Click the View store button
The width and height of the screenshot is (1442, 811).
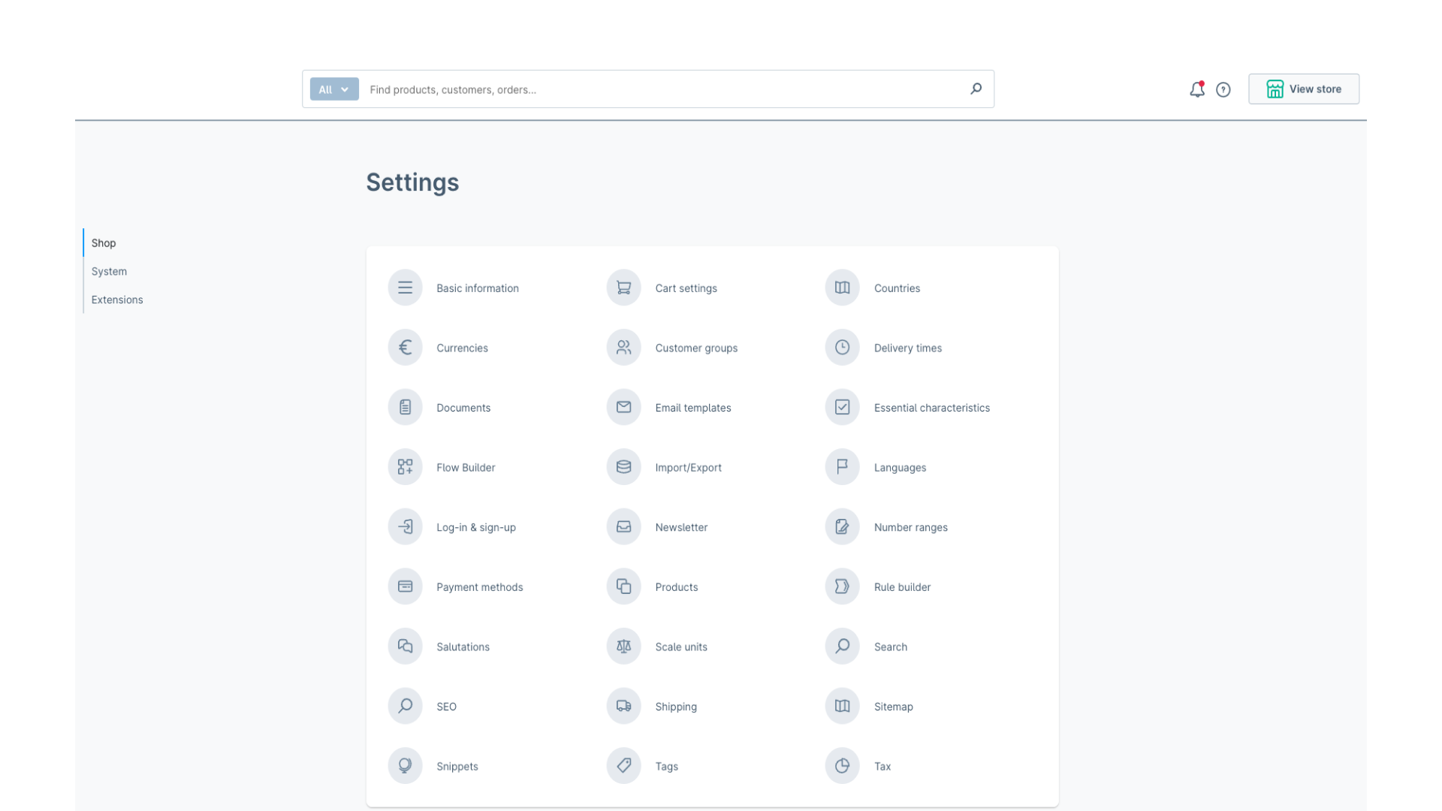(x=1303, y=89)
